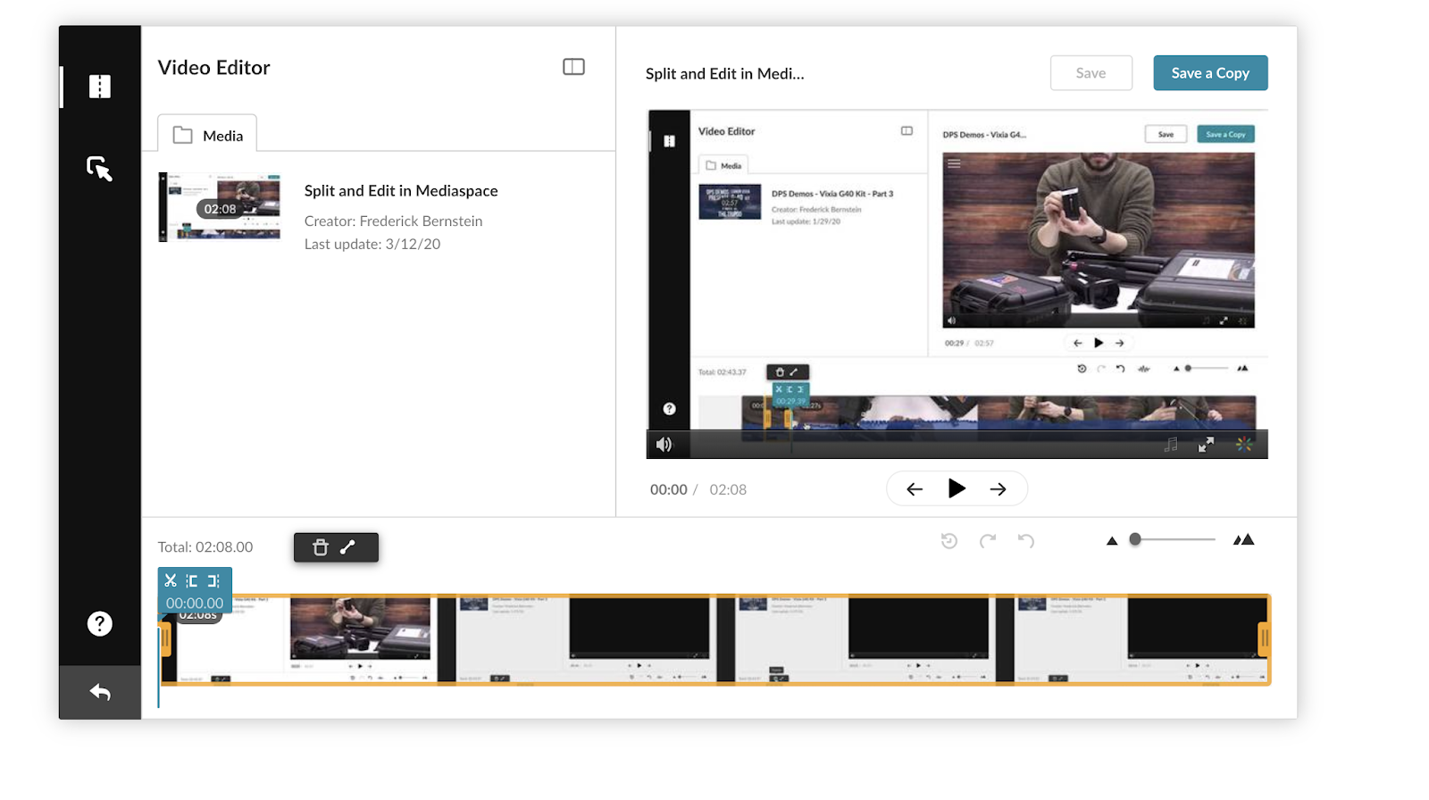The width and height of the screenshot is (1429, 800).
Task: Set out point at playhead
Action: (x=213, y=580)
